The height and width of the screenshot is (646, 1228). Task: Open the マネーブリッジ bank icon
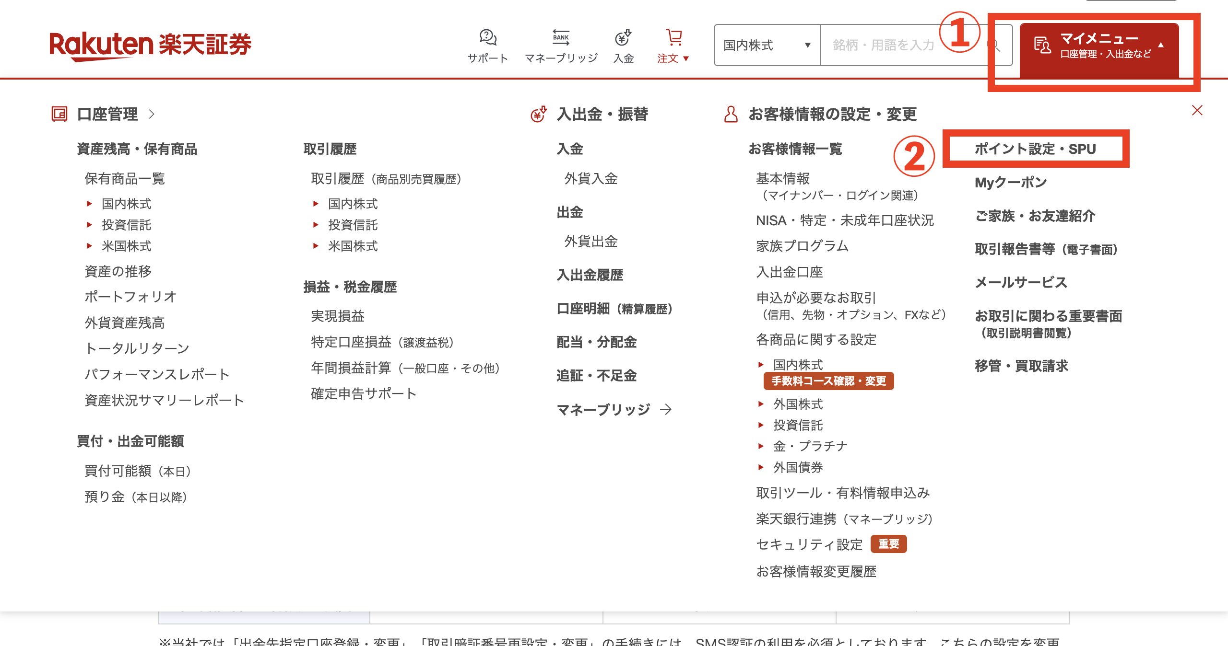click(x=561, y=37)
